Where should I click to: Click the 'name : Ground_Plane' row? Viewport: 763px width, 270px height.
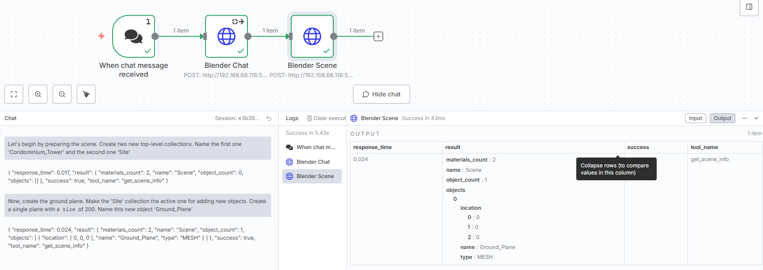[x=488, y=247]
